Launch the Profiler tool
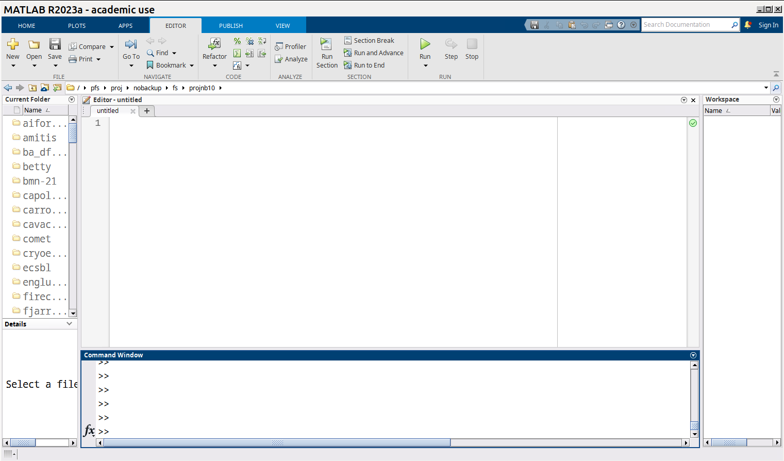This screenshot has width=784, height=461. coord(291,46)
